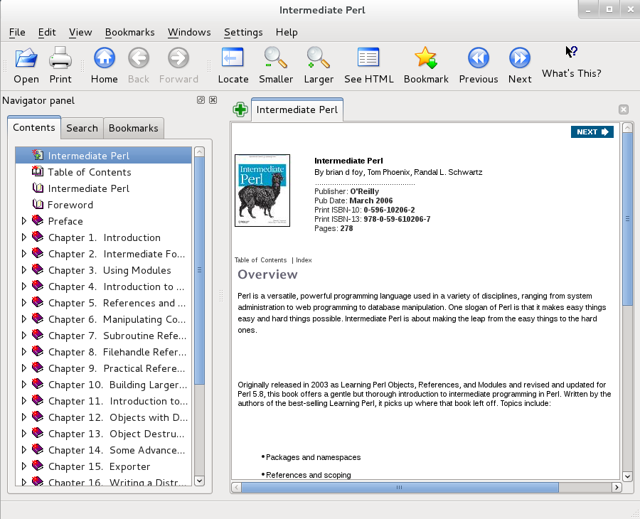Click the grayed Back arrow icon

click(139, 58)
